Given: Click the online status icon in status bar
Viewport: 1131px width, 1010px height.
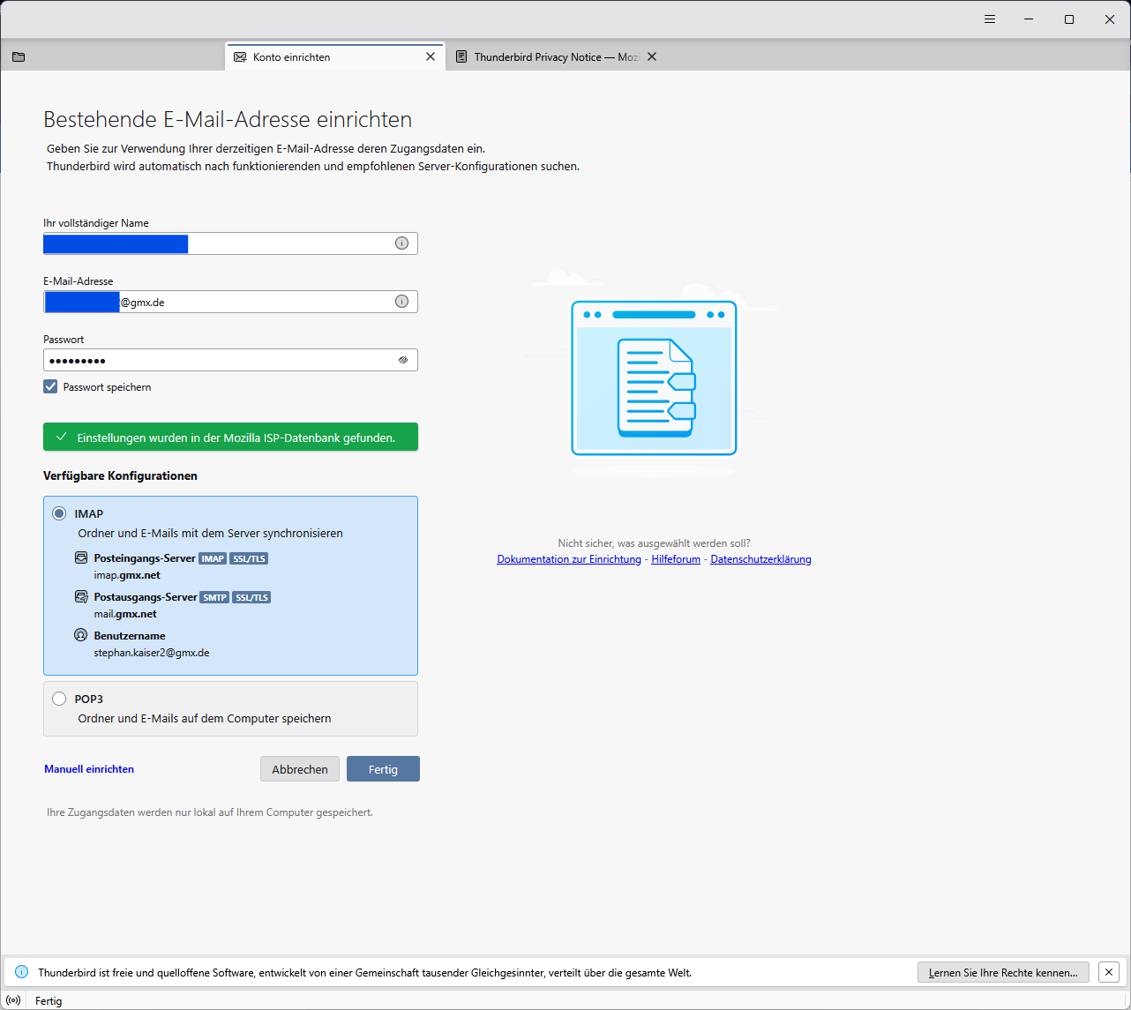Looking at the screenshot, I should (13, 1000).
